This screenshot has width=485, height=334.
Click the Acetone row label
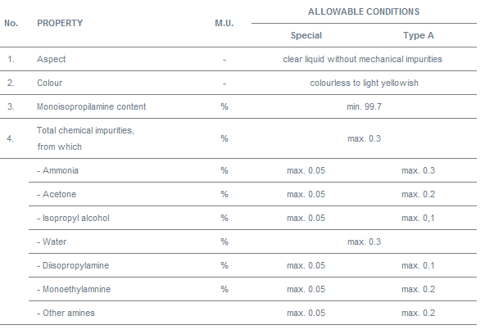(x=57, y=194)
